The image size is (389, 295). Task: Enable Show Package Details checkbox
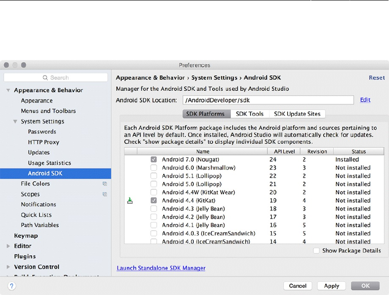coord(317,251)
